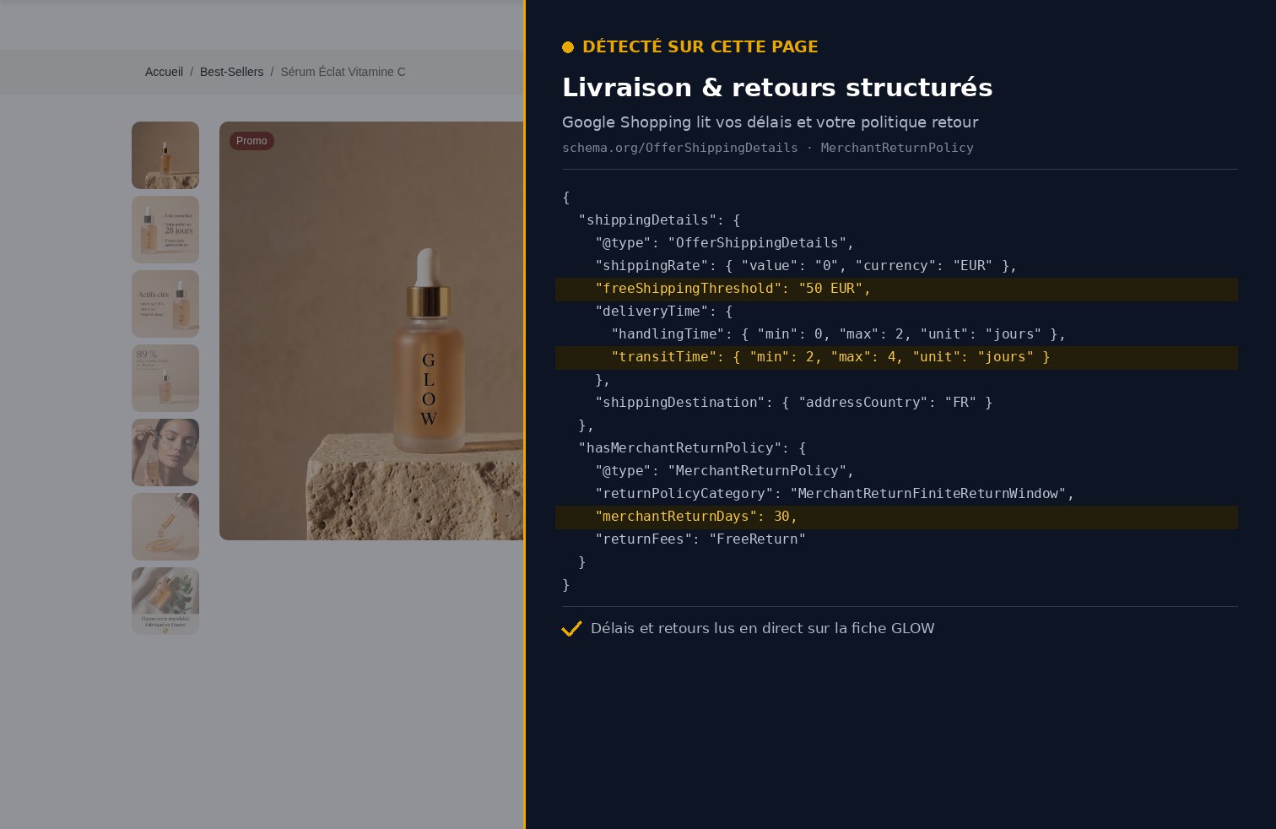1276x829 pixels.
Task: Click the "deliveryTime" code line
Action: pos(664,312)
